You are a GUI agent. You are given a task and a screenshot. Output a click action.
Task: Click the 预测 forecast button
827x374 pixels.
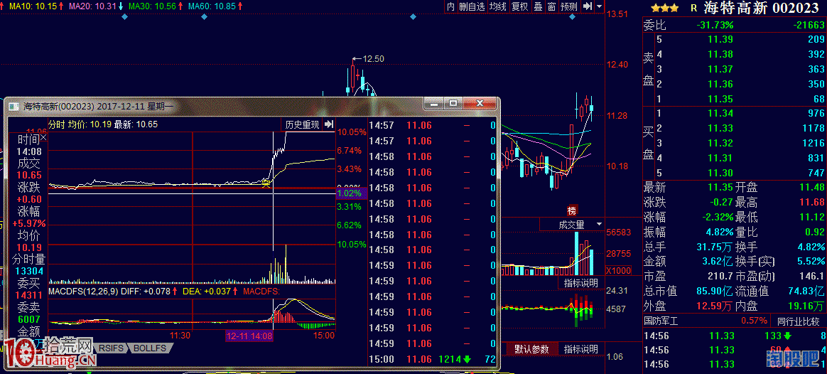(569, 6)
